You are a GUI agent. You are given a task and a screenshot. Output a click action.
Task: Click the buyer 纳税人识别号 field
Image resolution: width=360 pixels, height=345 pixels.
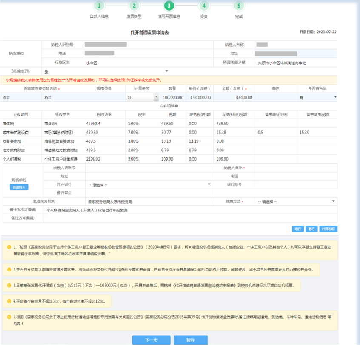[x=149, y=167]
